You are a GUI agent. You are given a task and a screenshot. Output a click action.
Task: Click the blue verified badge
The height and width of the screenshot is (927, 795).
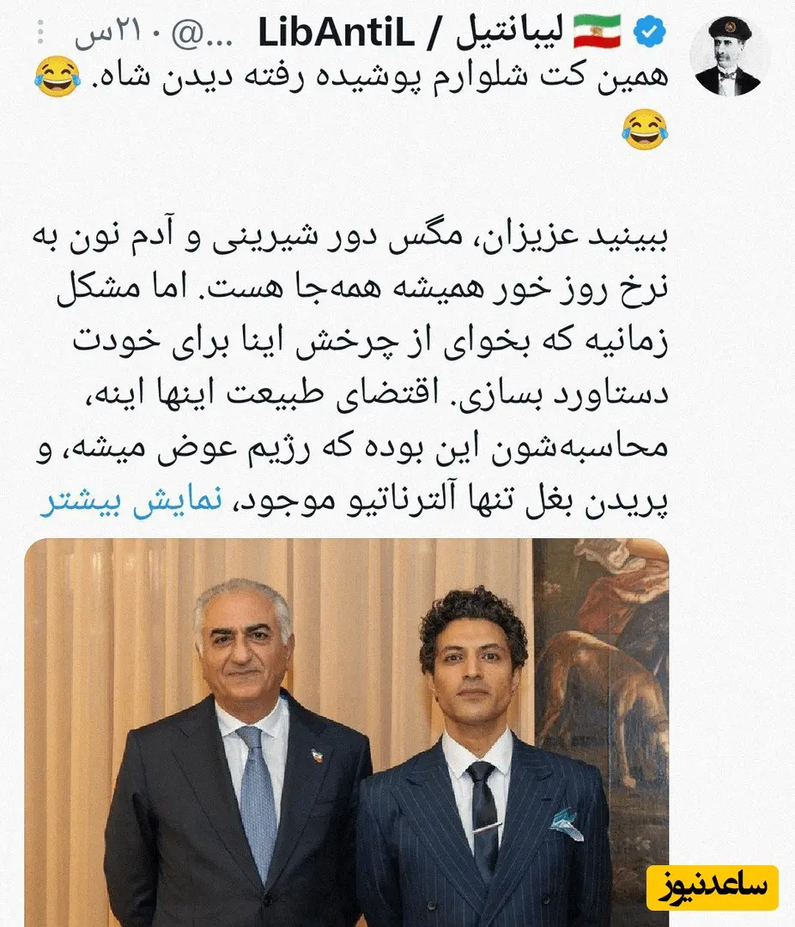pyautogui.click(x=650, y=32)
